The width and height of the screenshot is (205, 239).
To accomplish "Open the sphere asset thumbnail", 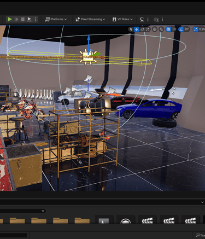I will [x=126, y=220].
